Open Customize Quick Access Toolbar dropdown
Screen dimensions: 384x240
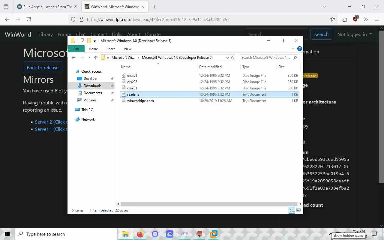click(x=94, y=41)
